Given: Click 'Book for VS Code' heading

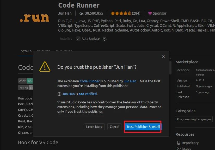Looking at the screenshot, I should [38, 142].
